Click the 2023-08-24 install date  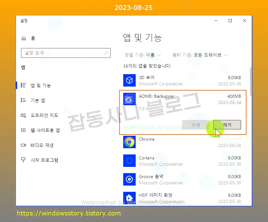(x=230, y=102)
